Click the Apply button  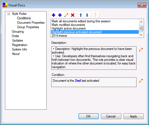point(133,116)
